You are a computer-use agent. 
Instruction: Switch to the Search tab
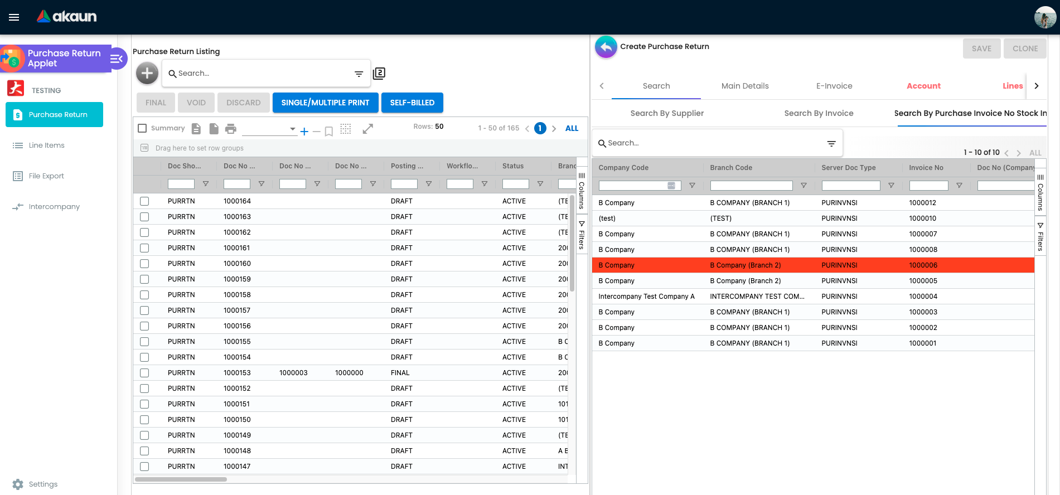[x=656, y=86]
